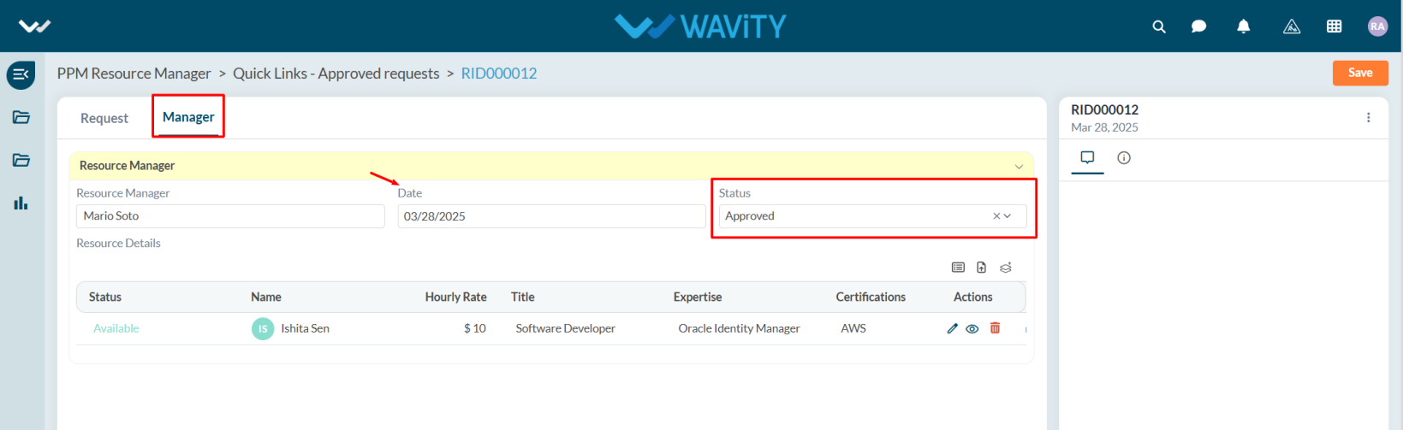The width and height of the screenshot is (1403, 430).
Task: Open the three-dot menu for RID000012
Action: pos(1368,118)
